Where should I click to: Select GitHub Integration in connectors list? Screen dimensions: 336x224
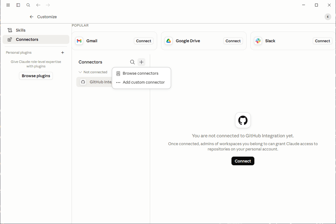point(94,82)
